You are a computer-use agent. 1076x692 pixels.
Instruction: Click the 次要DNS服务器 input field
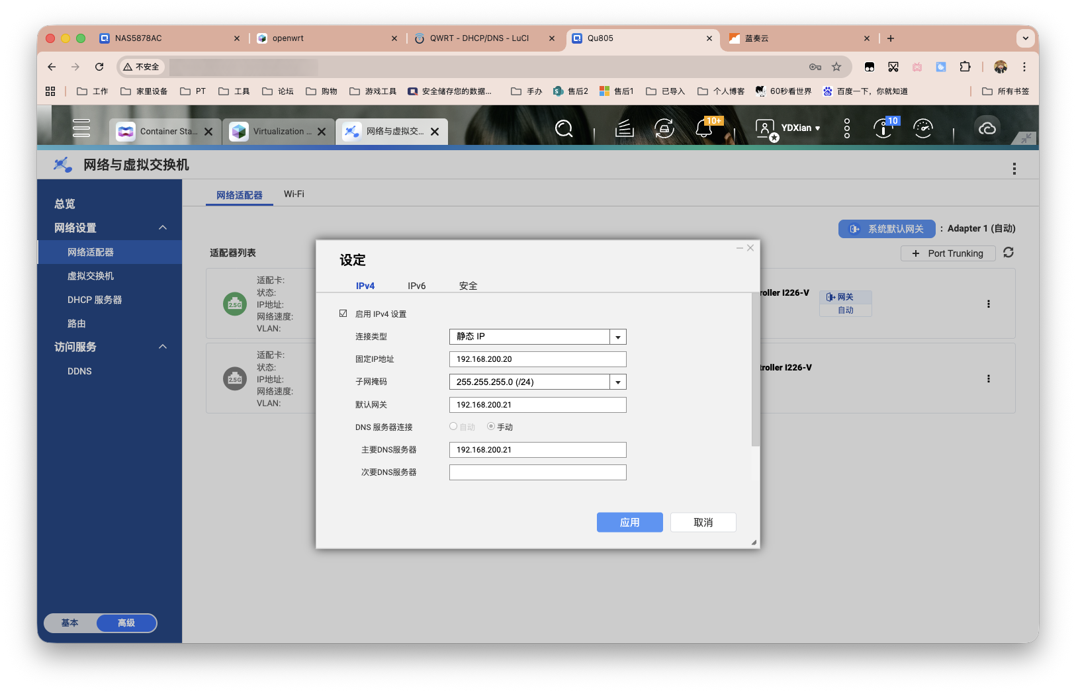pyautogui.click(x=537, y=472)
